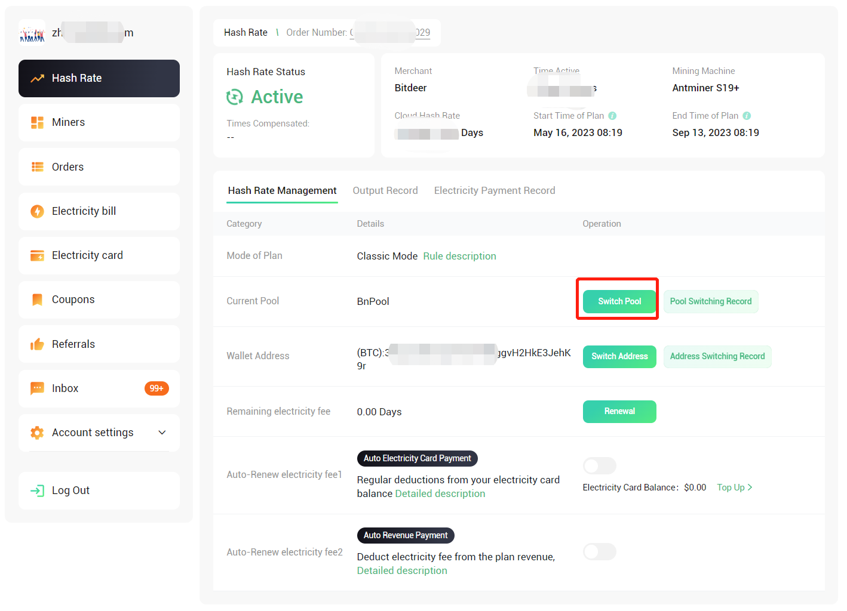Click the Renewal button

(619, 411)
